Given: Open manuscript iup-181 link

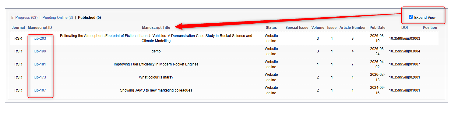Looking at the screenshot, I should (x=40, y=64).
